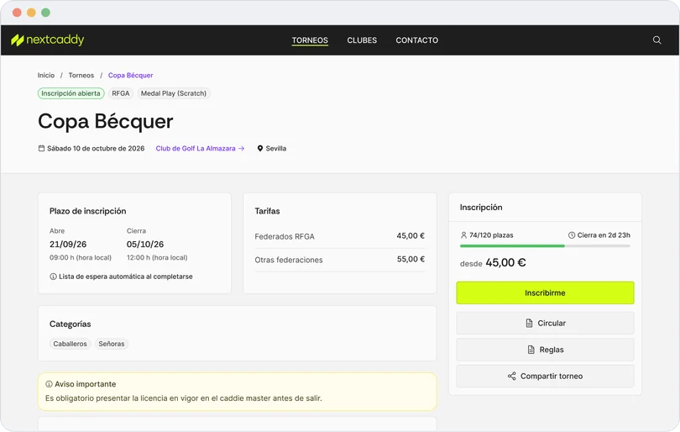Click the Inscripción abierta badge
This screenshot has height=432, width=680.
point(71,93)
